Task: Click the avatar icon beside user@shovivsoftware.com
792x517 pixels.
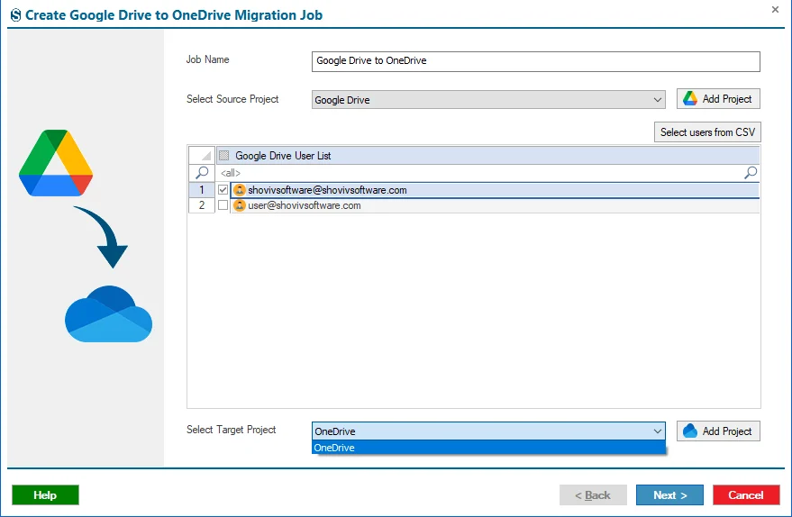Action: [240, 205]
